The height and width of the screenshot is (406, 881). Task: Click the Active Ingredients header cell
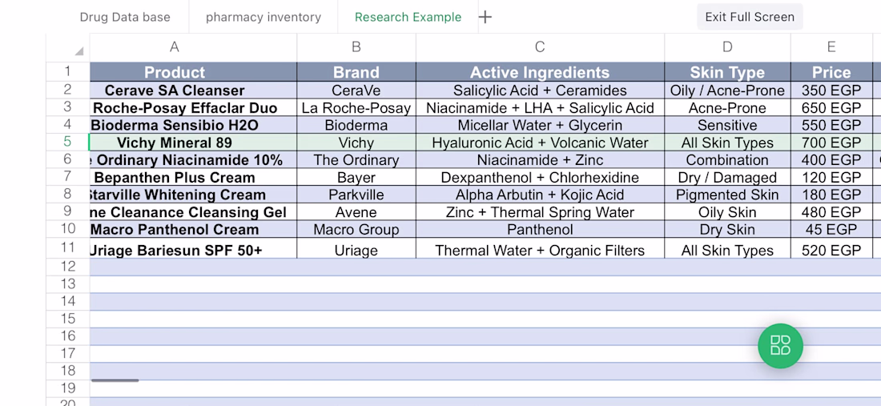tap(540, 72)
